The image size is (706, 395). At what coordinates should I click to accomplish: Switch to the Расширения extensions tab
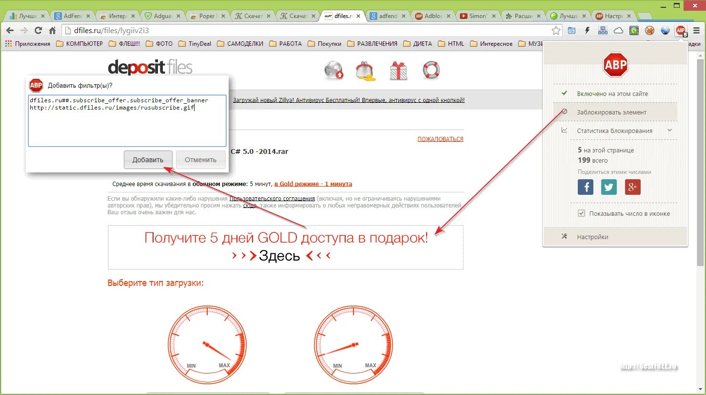pyautogui.click(x=523, y=16)
